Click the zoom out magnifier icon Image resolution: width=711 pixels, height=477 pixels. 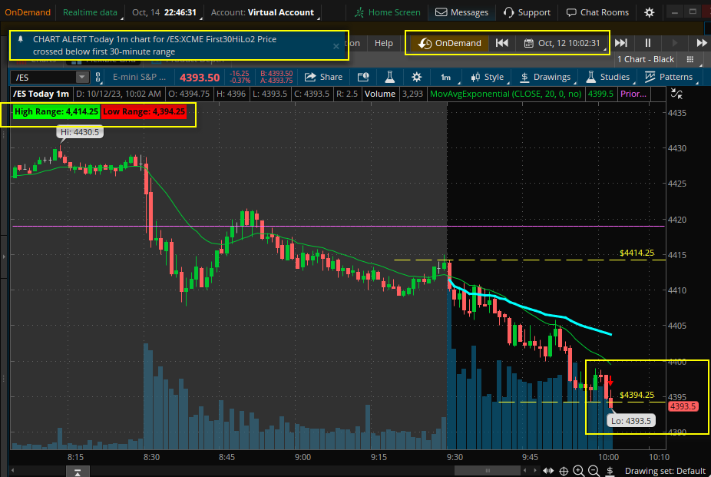(x=594, y=471)
